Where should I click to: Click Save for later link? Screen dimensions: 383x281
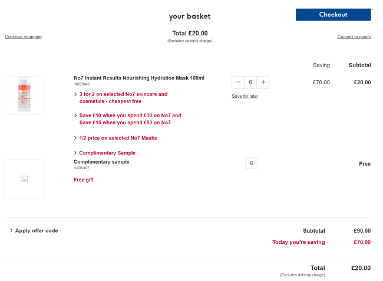[245, 96]
